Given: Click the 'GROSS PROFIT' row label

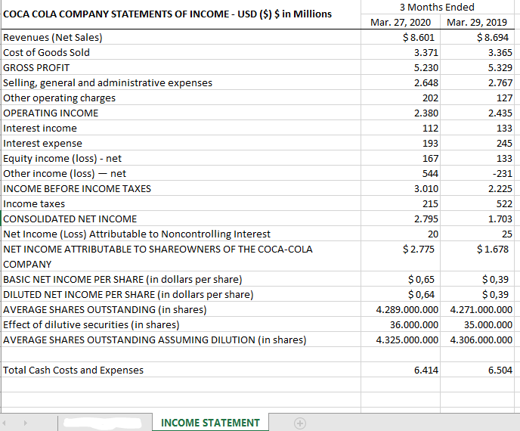Looking at the screenshot, I should (x=36, y=68).
